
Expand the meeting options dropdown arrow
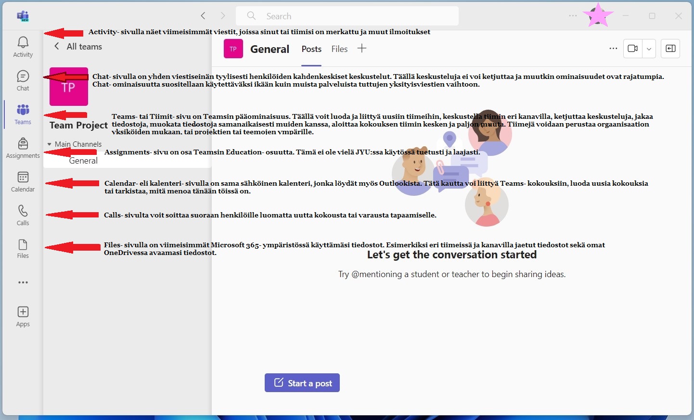click(x=649, y=49)
